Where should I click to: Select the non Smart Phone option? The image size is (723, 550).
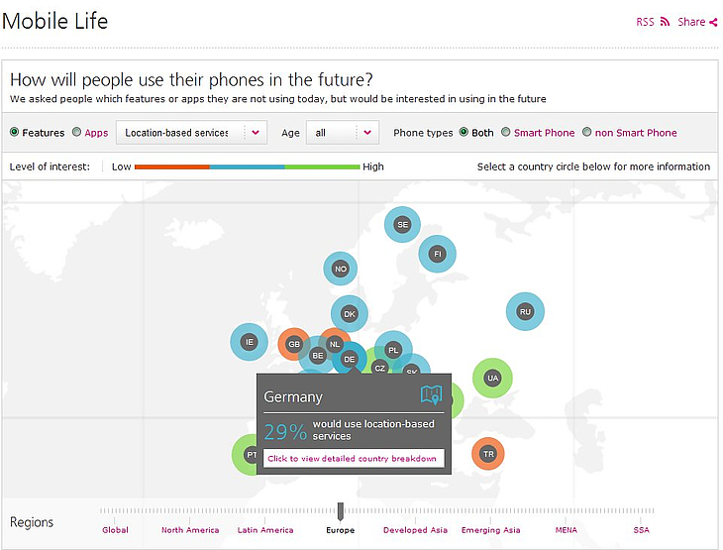(587, 133)
